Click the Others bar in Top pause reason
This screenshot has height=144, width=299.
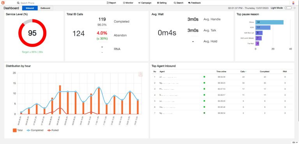coord(269,22)
